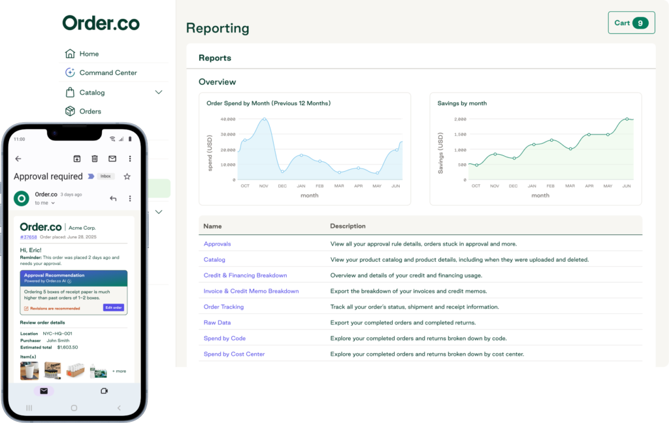Screen dimensions: 669x423
Task: Mark email unread via the envelope icon
Action: click(x=111, y=159)
